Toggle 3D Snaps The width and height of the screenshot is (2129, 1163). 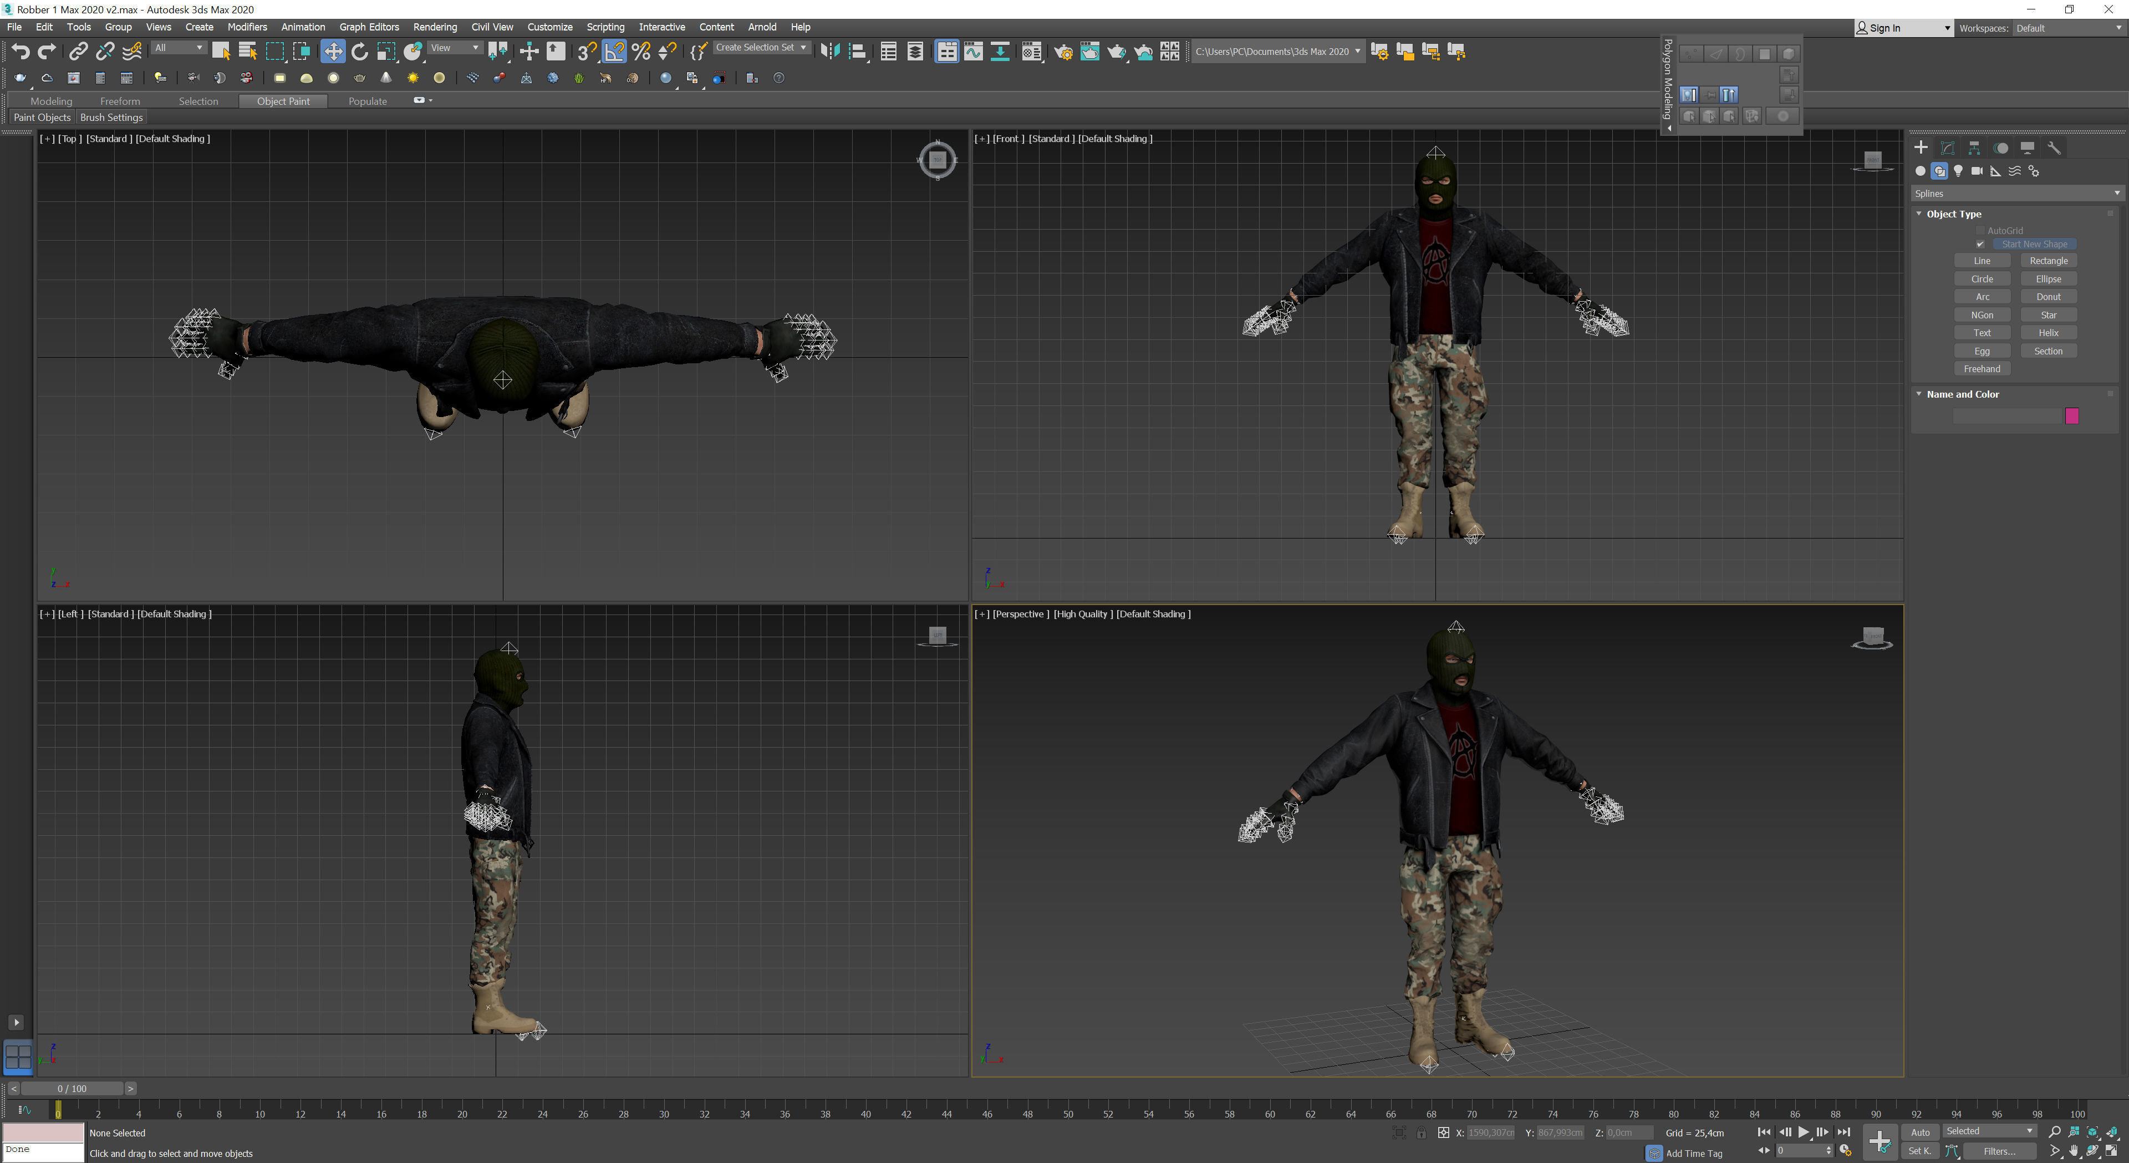click(587, 51)
